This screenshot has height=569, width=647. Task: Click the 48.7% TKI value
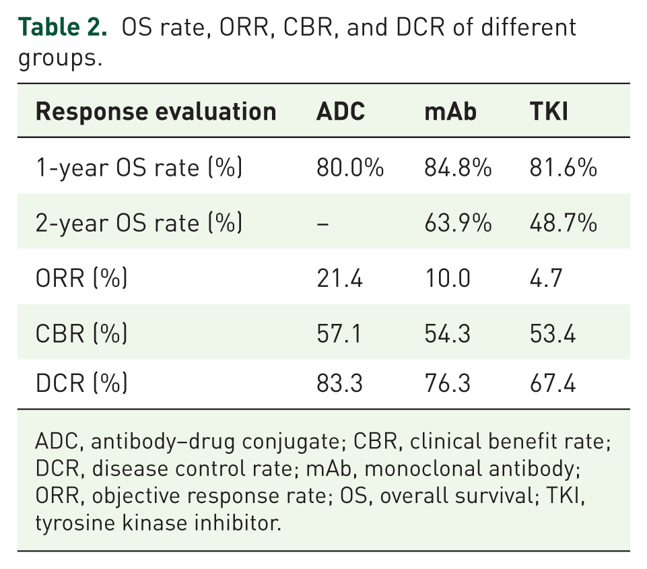(x=564, y=223)
